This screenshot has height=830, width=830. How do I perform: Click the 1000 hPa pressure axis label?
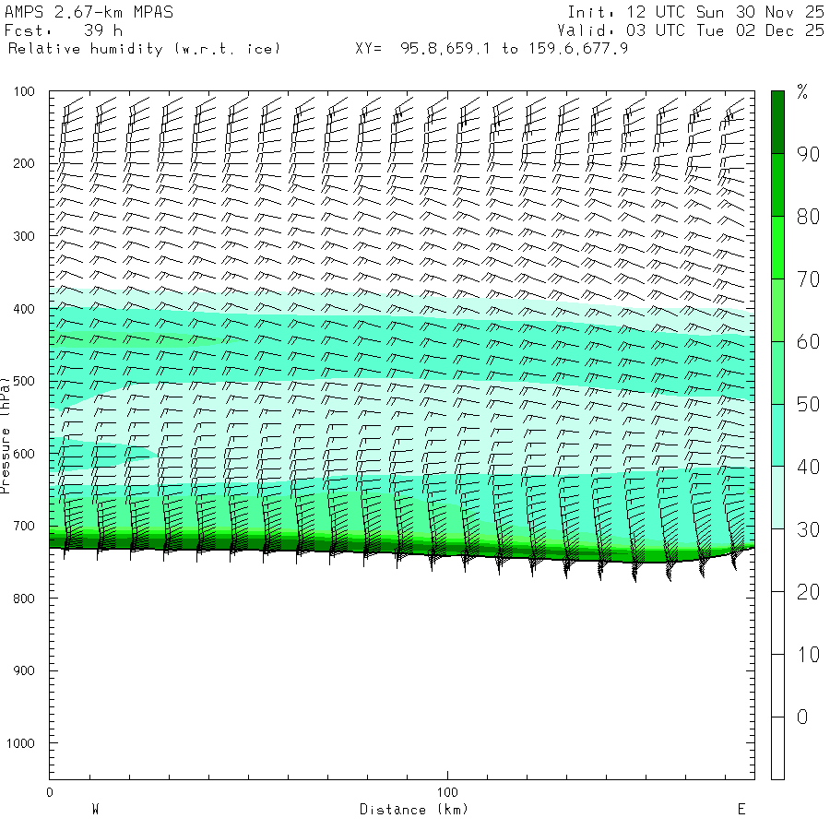tap(20, 743)
